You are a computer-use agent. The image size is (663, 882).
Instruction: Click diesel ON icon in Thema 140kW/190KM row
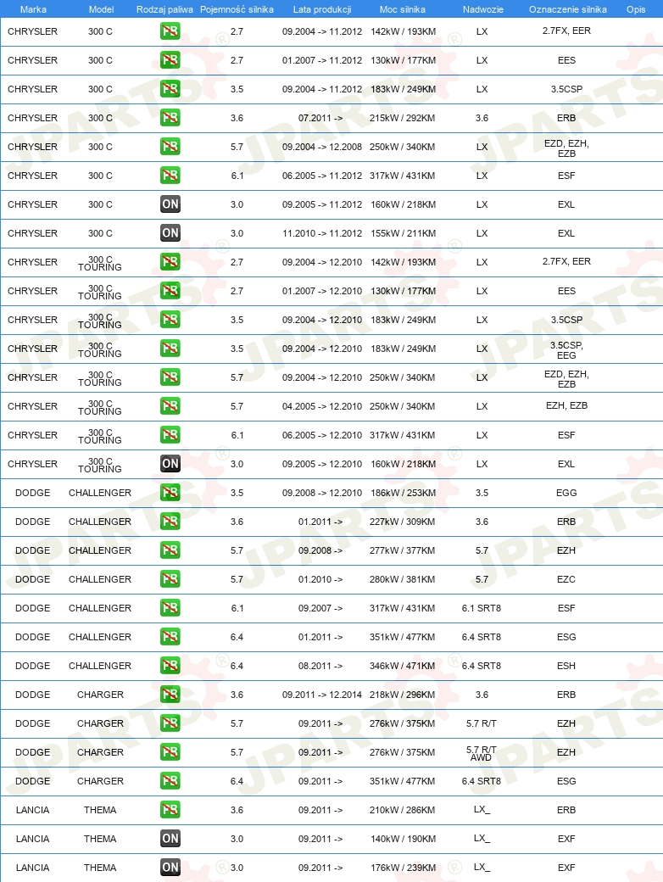[x=170, y=839]
